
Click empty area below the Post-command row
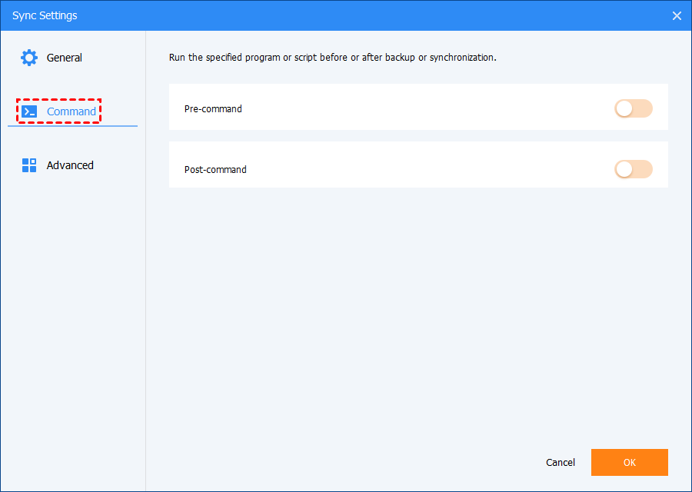[x=418, y=307]
